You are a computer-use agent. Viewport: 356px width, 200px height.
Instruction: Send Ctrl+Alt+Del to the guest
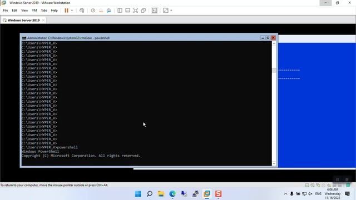tap(82, 11)
